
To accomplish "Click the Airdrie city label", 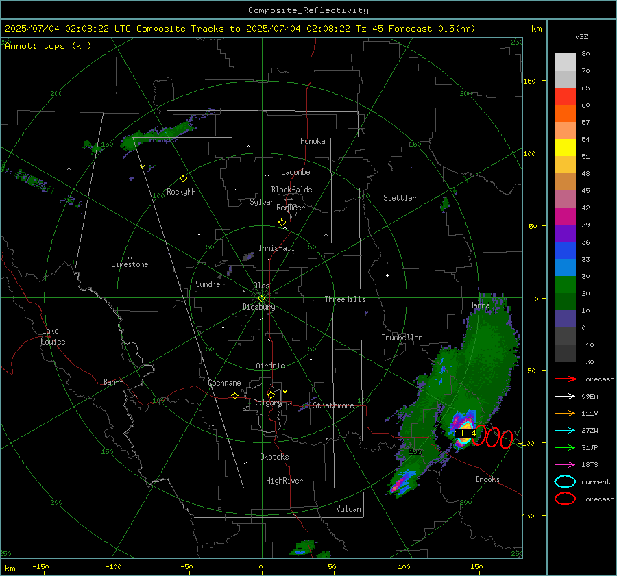I will click(x=270, y=366).
